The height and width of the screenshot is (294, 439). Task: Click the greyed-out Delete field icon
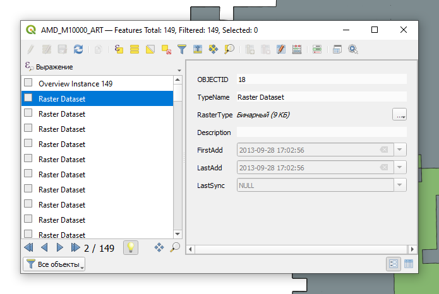coord(265,49)
